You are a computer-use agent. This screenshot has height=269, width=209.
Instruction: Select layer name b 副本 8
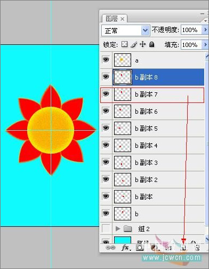click(x=146, y=77)
